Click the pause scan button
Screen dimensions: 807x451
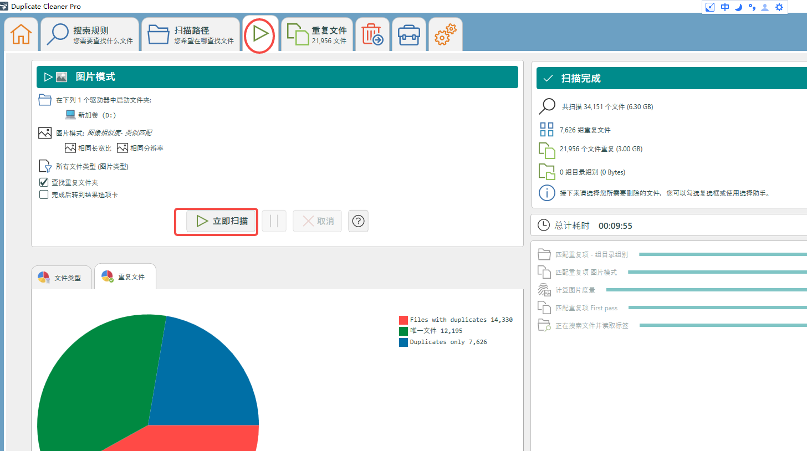(274, 221)
